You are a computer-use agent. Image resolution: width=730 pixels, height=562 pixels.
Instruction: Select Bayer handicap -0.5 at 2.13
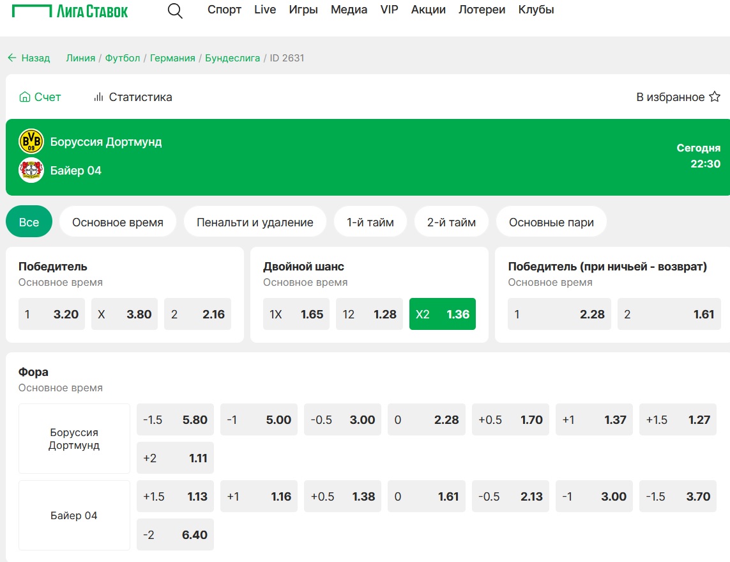pyautogui.click(x=510, y=496)
